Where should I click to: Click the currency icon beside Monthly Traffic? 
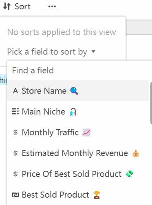15,132
